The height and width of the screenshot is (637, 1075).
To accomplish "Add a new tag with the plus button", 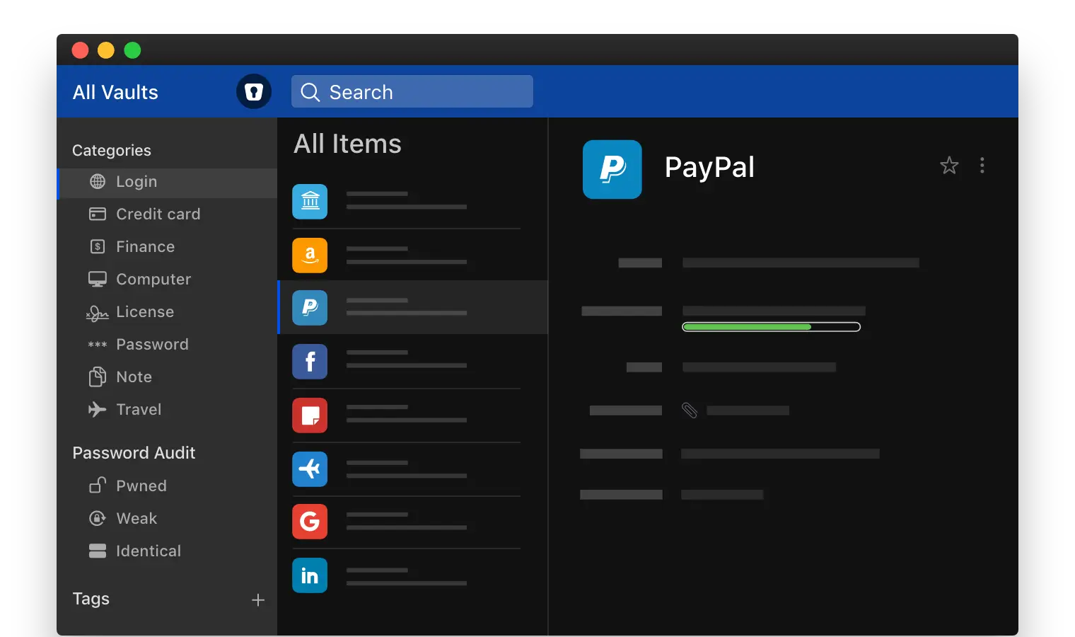I will pyautogui.click(x=258, y=599).
